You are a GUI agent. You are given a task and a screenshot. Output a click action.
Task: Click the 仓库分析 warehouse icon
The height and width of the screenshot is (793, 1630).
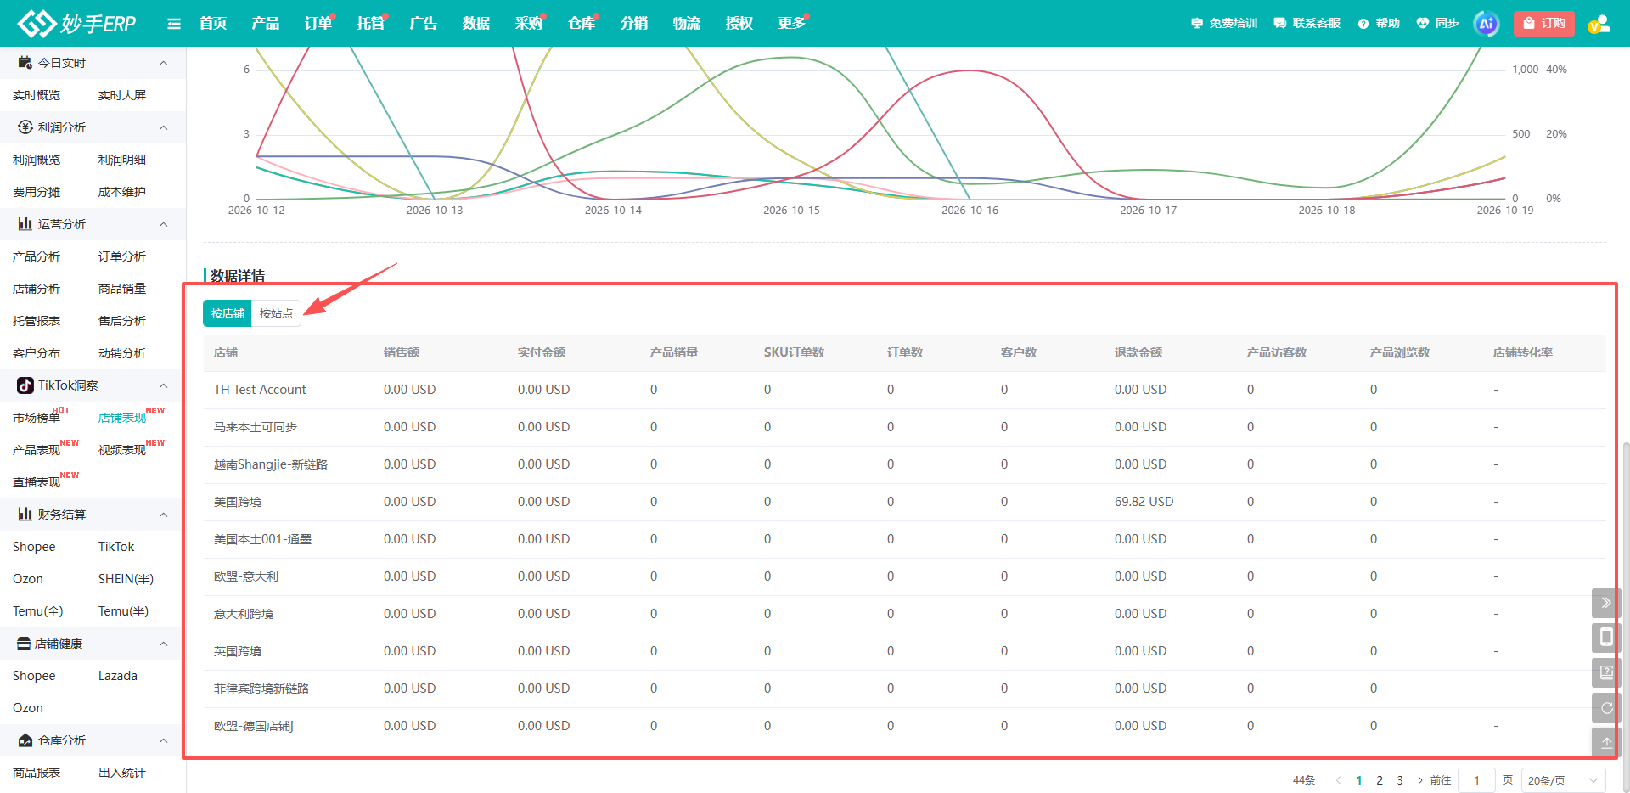click(x=25, y=740)
